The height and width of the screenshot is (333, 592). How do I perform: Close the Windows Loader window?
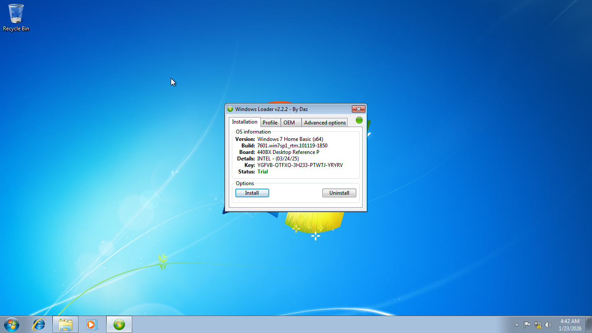(358, 109)
